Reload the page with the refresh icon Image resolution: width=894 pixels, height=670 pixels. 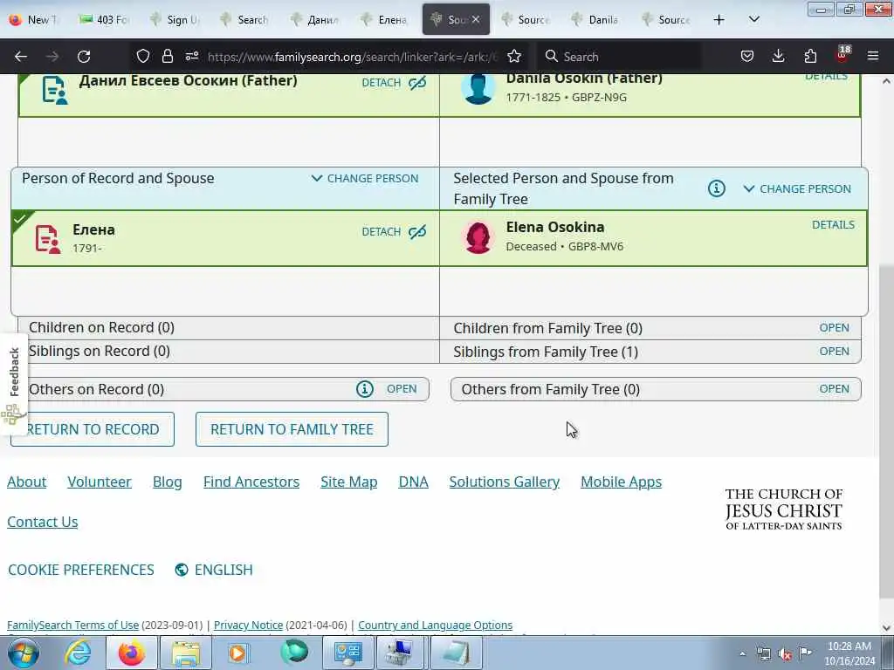(84, 57)
